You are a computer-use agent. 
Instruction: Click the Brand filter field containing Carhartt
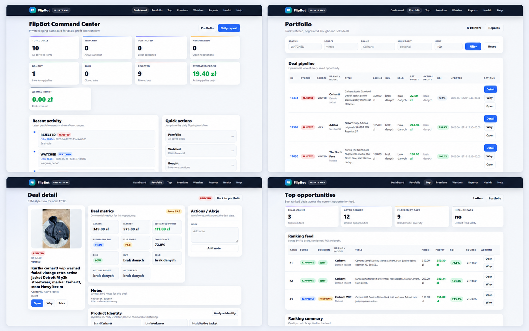pos(378,47)
